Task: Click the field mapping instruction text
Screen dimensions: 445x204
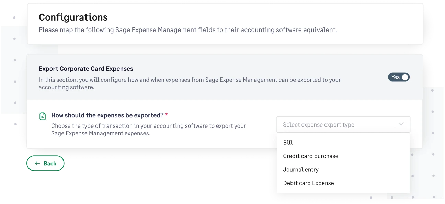Action: 188,30
